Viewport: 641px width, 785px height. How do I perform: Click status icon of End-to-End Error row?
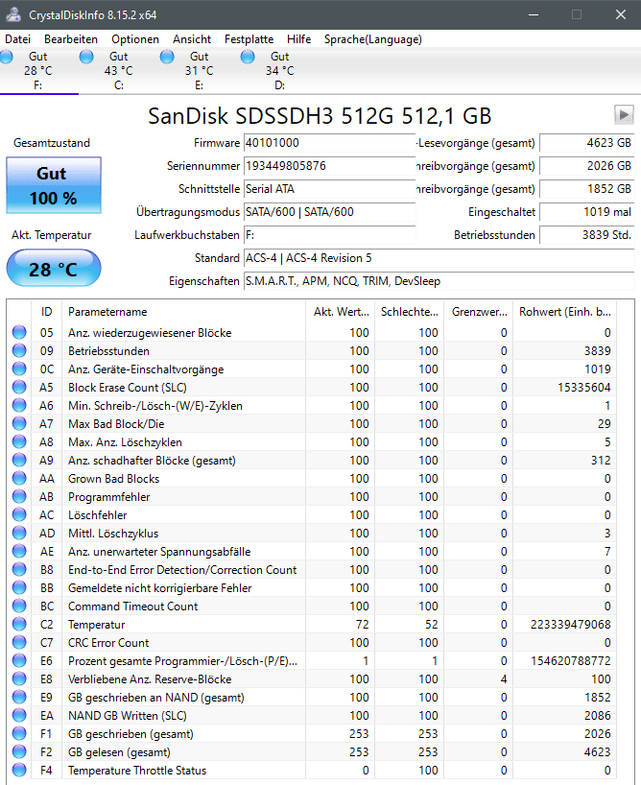click(19, 569)
